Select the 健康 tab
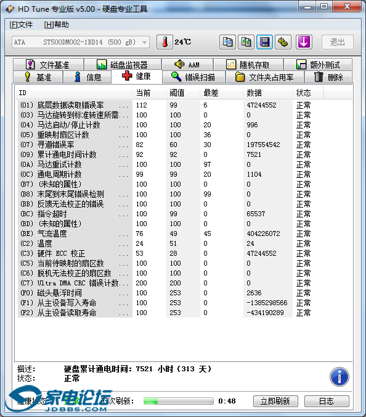Viewport: 366px width, 417px height. pos(137,77)
